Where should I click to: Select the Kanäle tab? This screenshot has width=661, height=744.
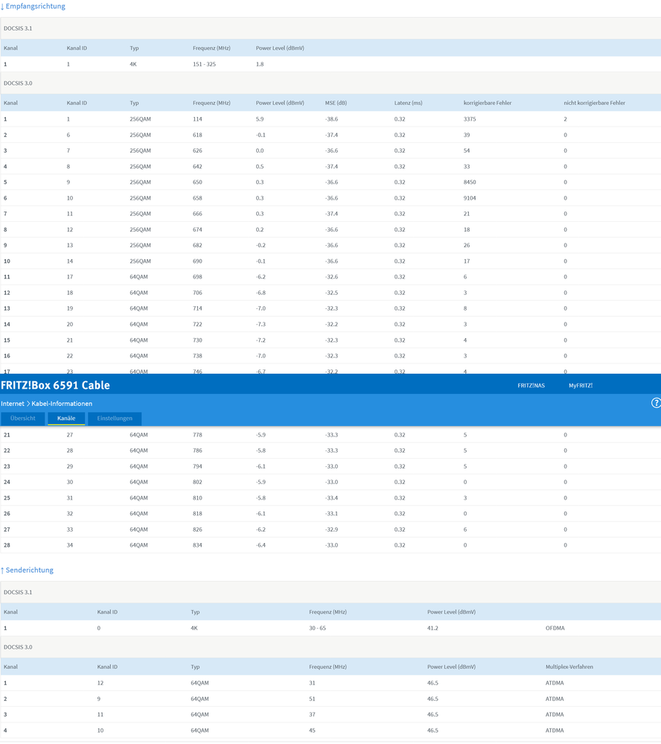coord(66,419)
